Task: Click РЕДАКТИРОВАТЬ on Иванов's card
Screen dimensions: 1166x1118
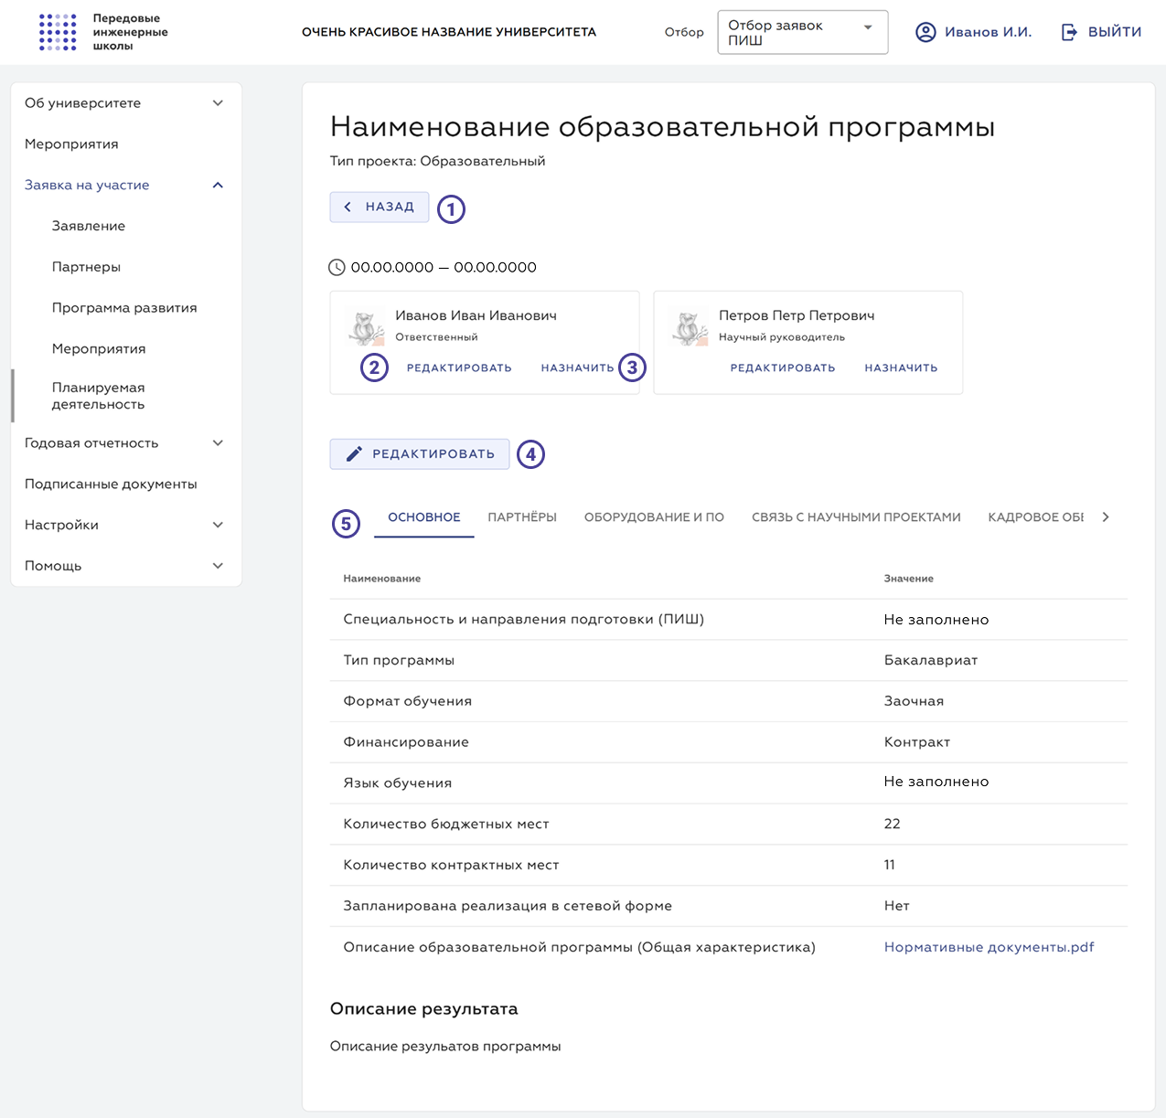Action: pos(459,368)
